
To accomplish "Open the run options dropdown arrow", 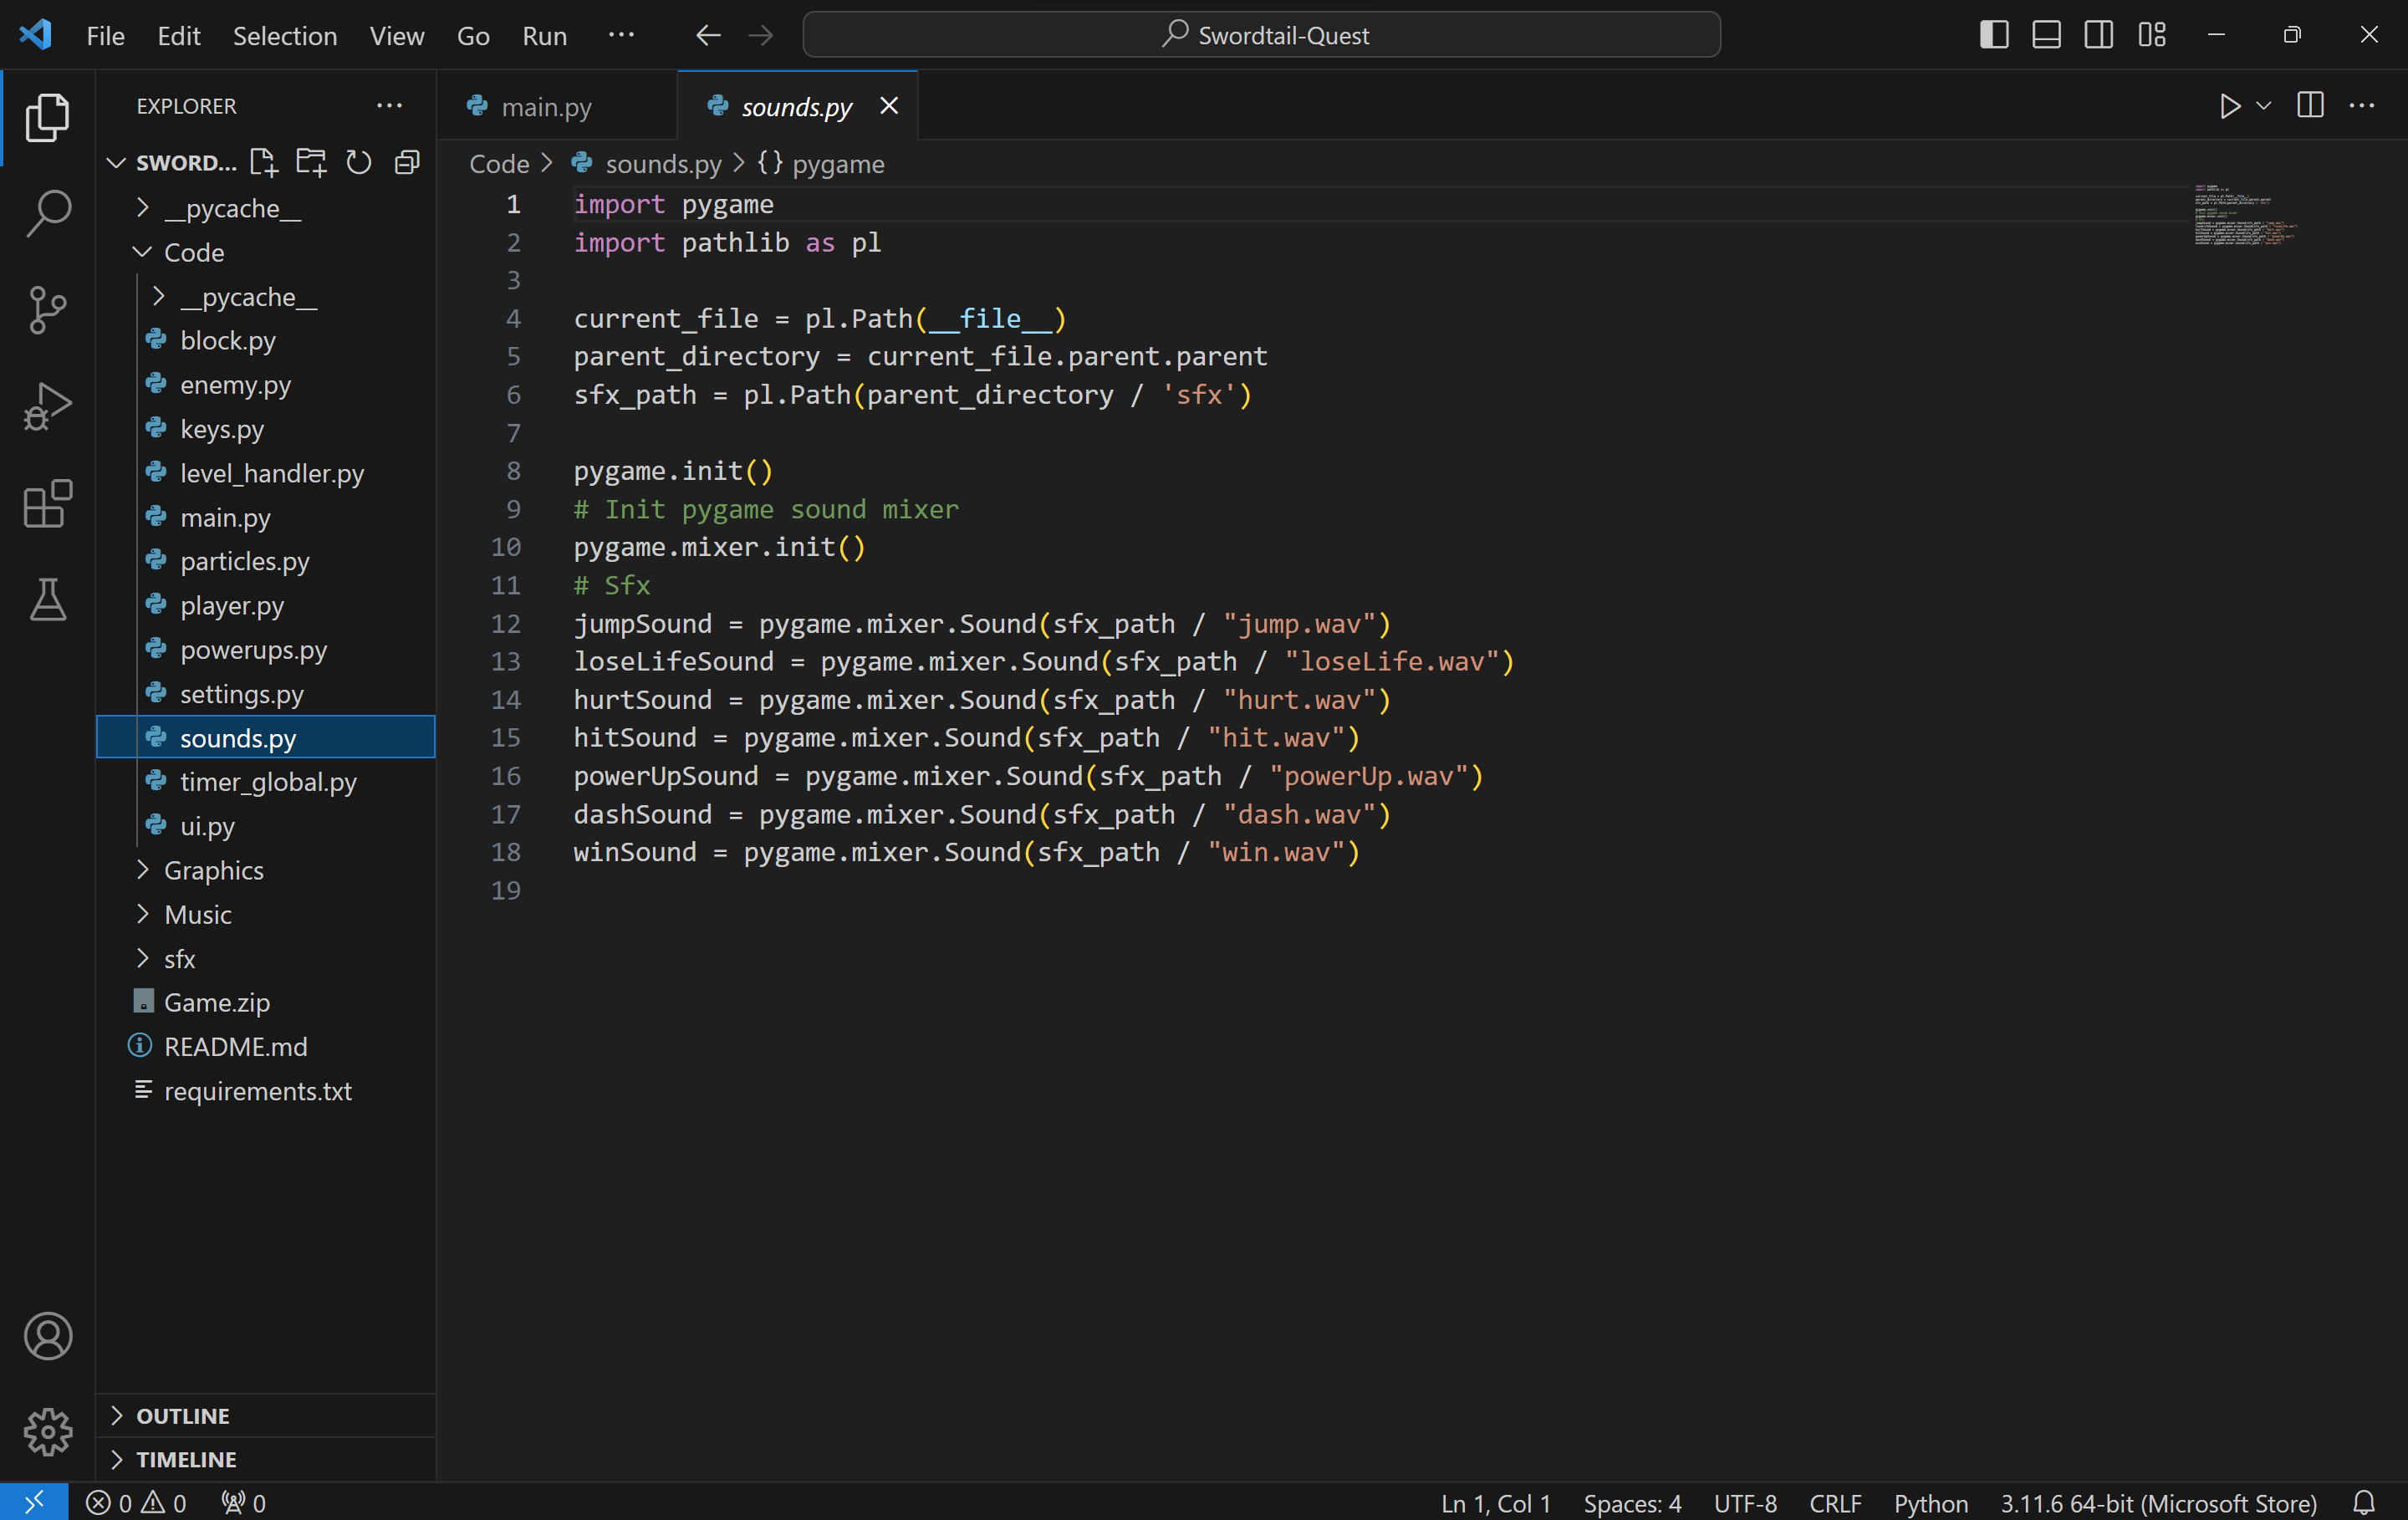I will 2264,106.
